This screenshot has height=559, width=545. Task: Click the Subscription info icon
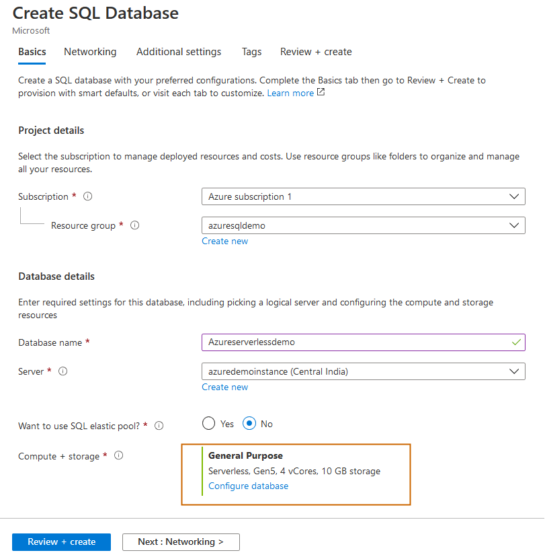[x=87, y=197]
